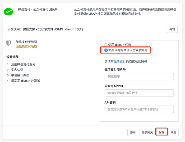
Task: Click the 设置流程 section heading
Action: pos(12,57)
